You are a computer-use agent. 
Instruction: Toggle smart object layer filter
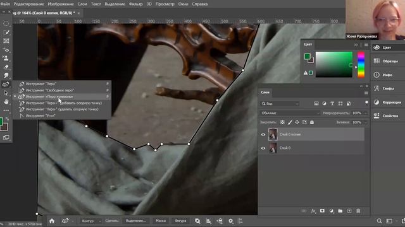349,103
